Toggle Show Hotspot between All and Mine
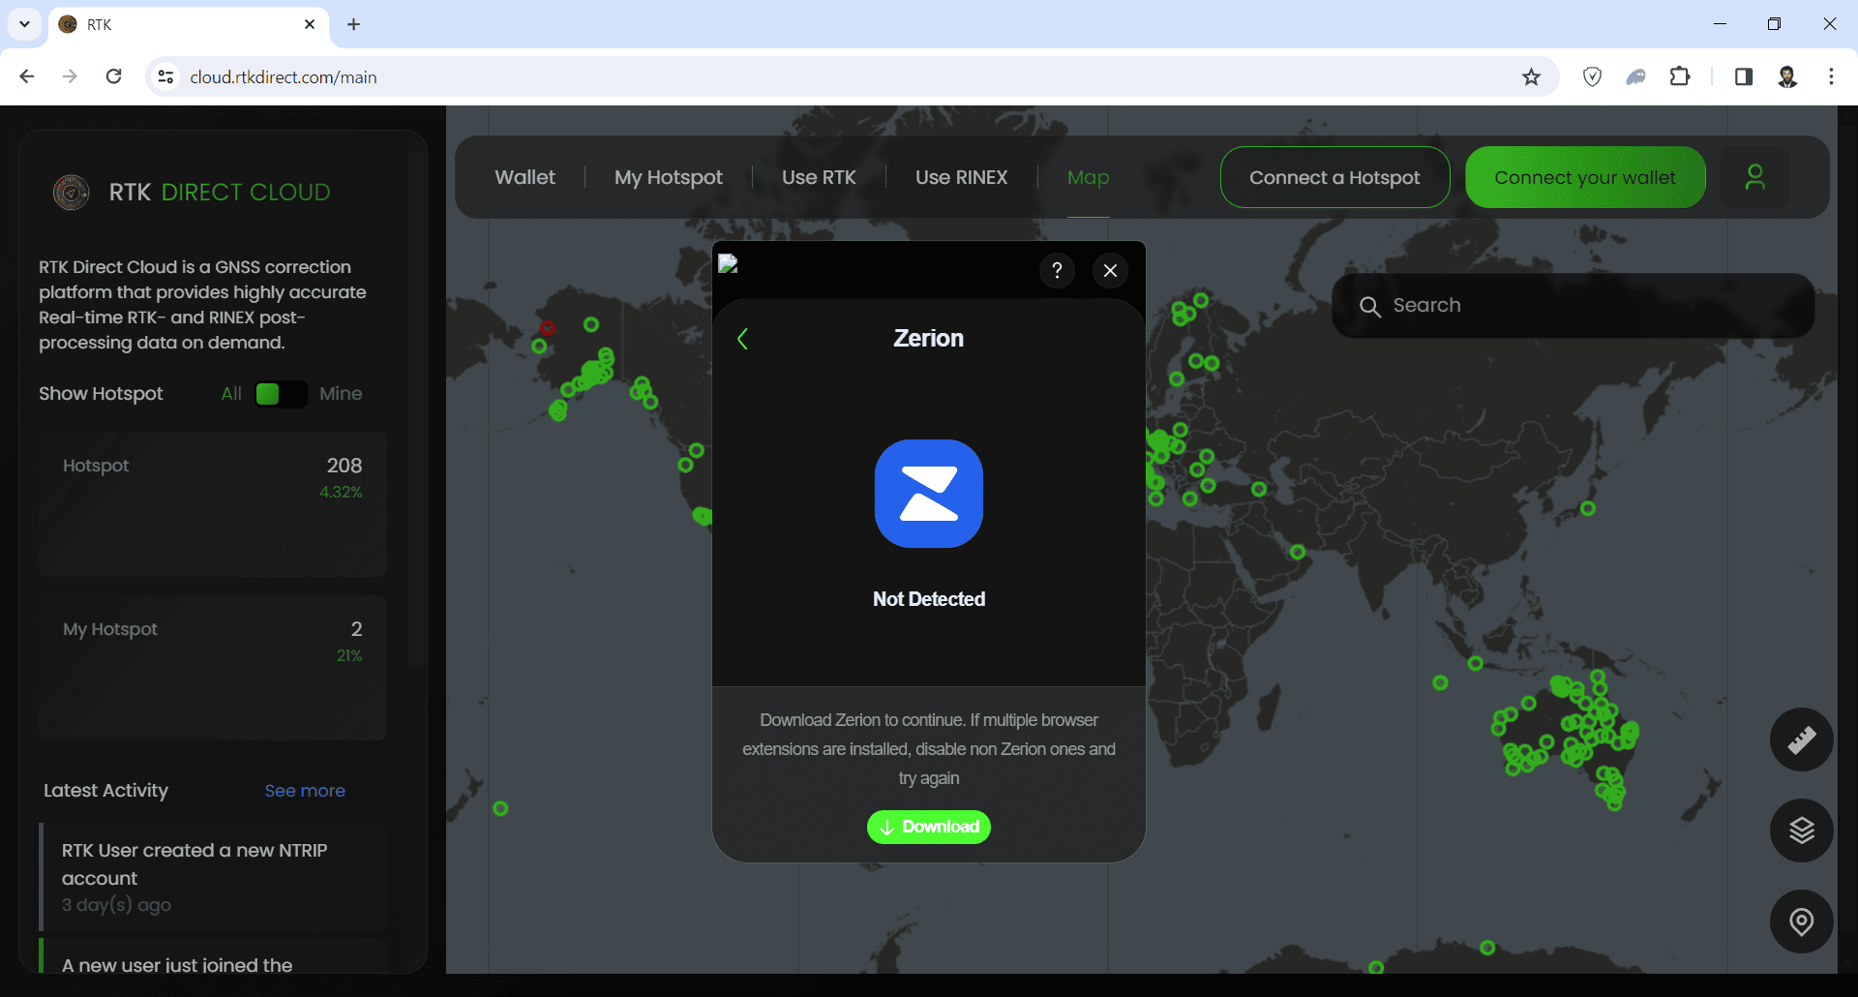The image size is (1858, 997). pyautogui.click(x=281, y=394)
